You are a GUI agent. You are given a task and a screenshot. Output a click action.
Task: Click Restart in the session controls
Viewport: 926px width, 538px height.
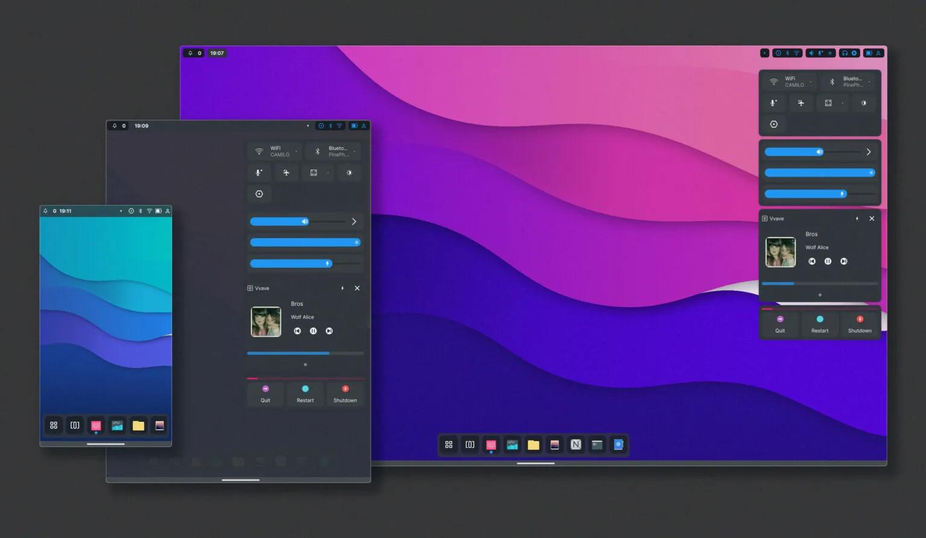click(820, 324)
